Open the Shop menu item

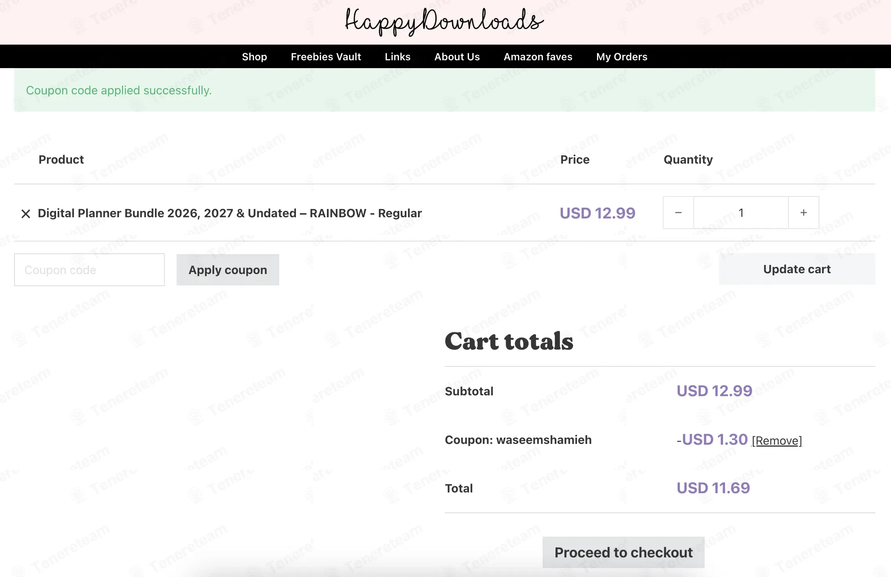tap(254, 57)
